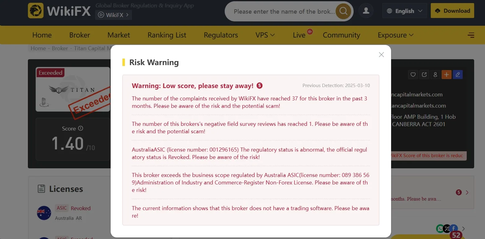Open the user account icon
Screen dimensions: 485x239
pos(366,11)
